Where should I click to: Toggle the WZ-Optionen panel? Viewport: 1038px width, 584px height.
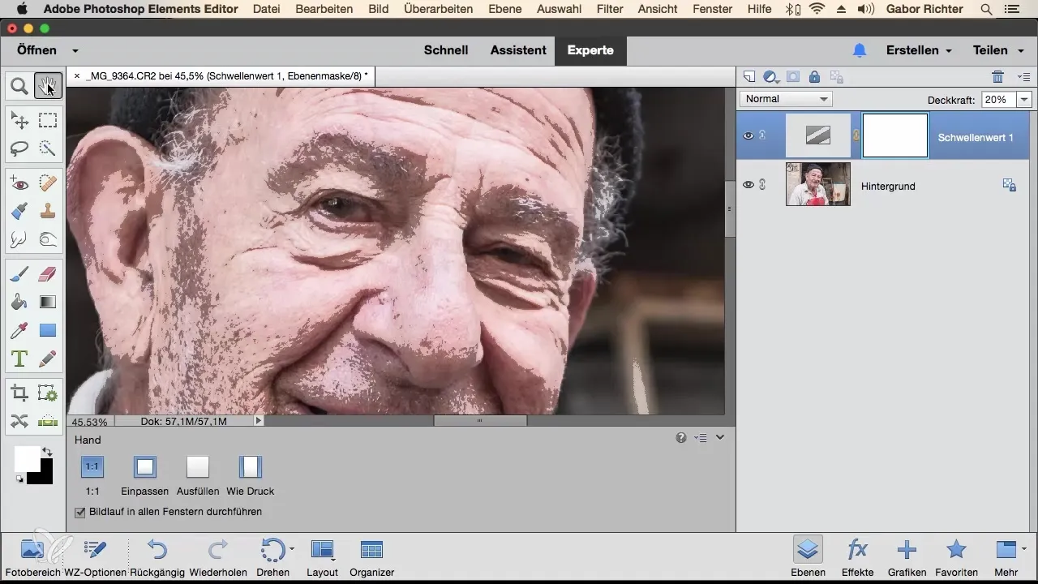(94, 557)
